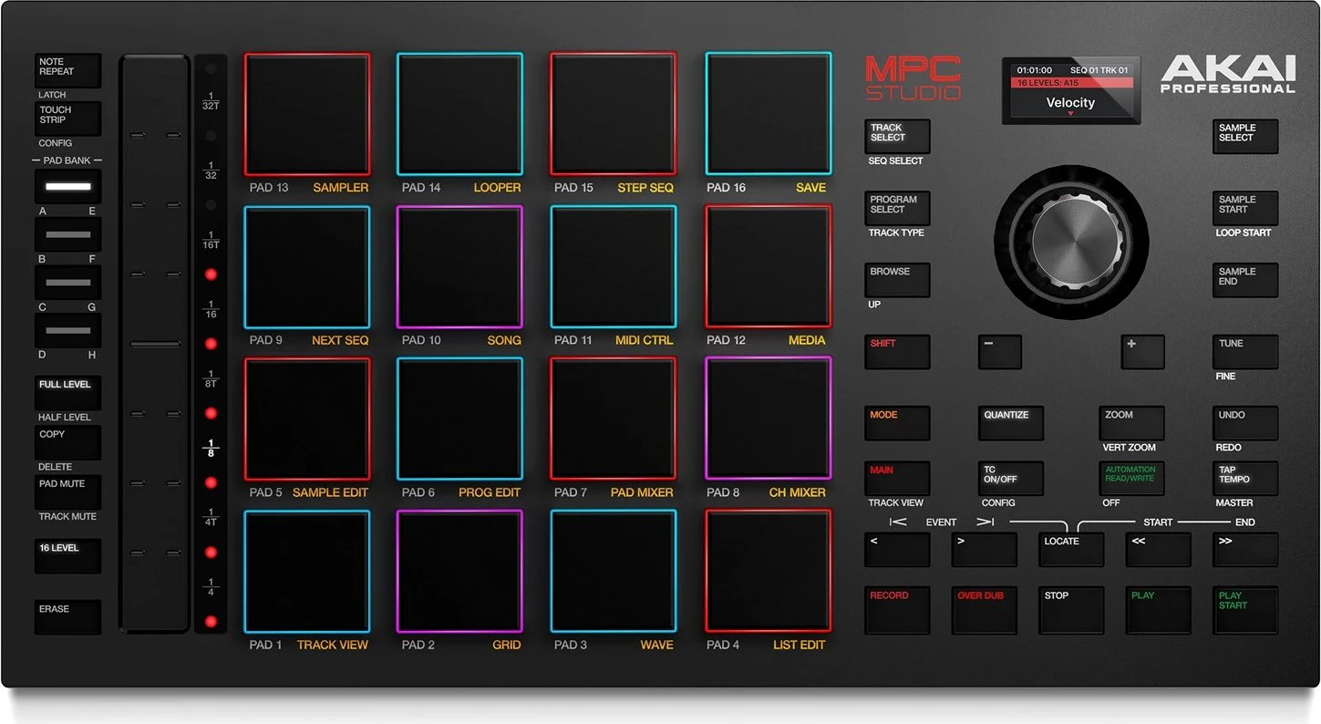Tap Pad 3 labeled WAVE
1321x724 pixels.
click(x=613, y=571)
